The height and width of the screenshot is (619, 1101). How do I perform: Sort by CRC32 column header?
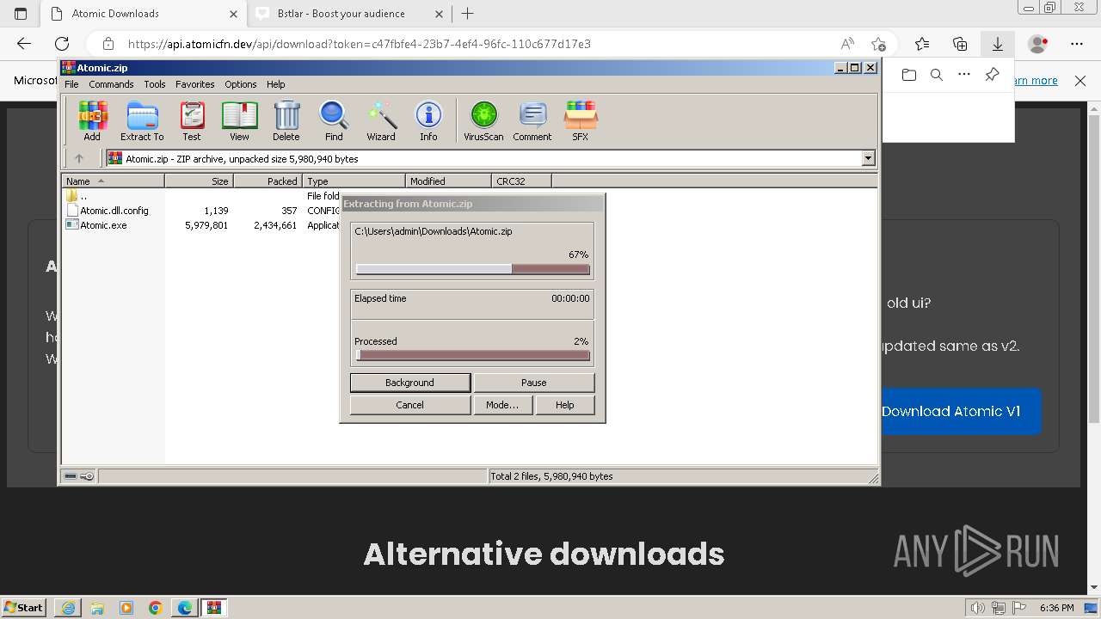pos(521,181)
